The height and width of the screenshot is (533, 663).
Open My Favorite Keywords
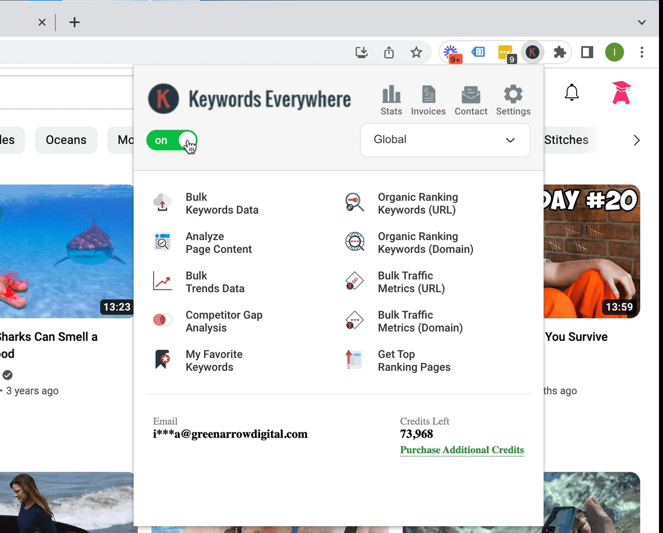tap(214, 360)
